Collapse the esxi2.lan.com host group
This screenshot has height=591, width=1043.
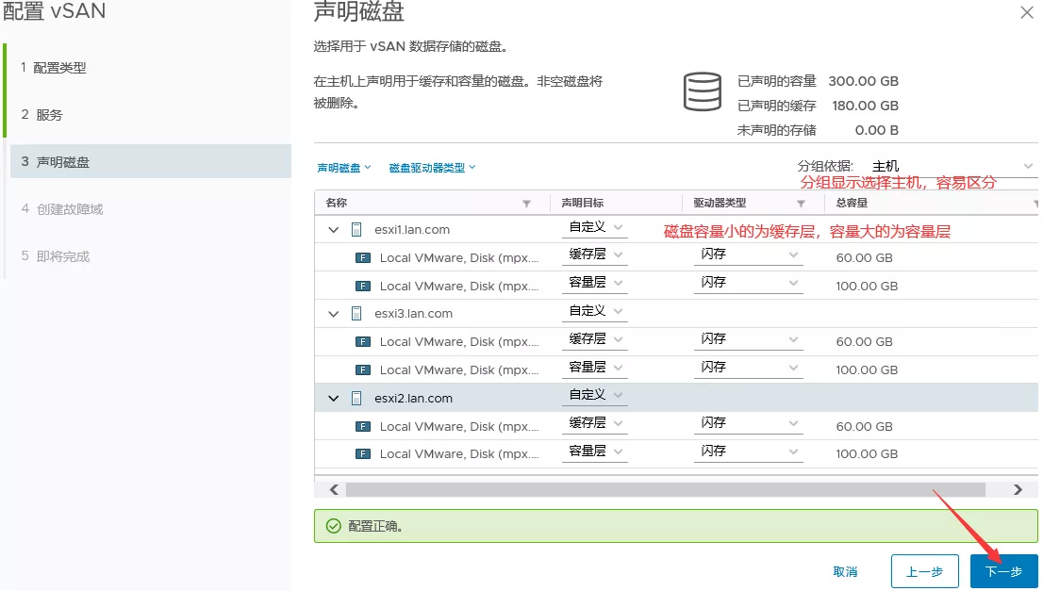333,399
